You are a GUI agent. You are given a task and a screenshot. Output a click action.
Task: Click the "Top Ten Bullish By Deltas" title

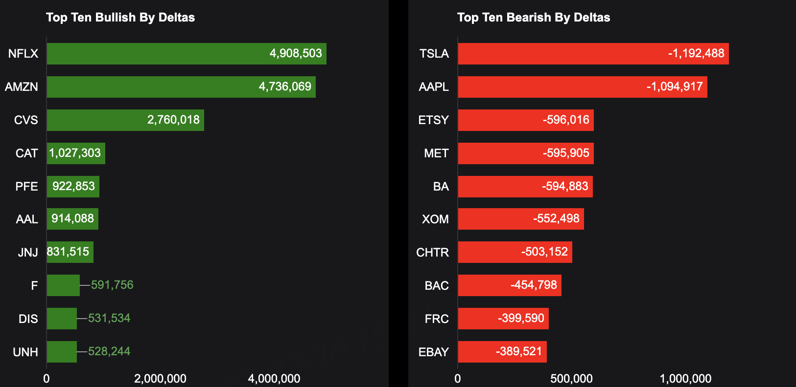[x=120, y=18]
